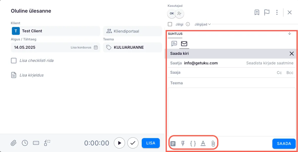Open the lightning bolt quick actions

183,144
